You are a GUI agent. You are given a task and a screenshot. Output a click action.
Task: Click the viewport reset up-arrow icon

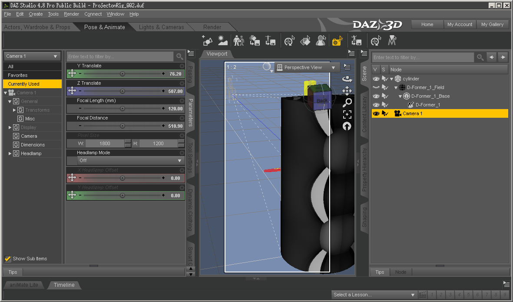[x=347, y=126]
